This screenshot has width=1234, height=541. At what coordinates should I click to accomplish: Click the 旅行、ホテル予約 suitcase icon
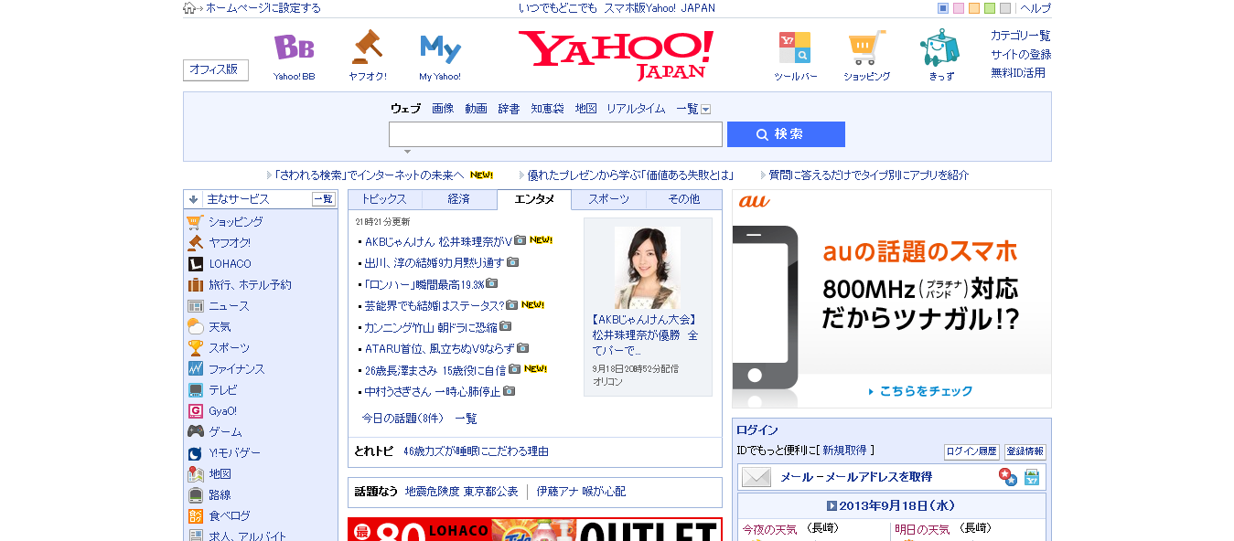point(195,285)
